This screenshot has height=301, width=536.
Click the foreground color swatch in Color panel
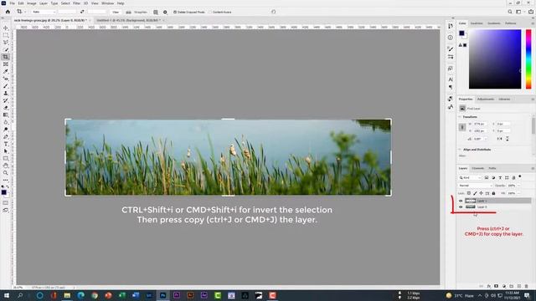(x=461, y=33)
